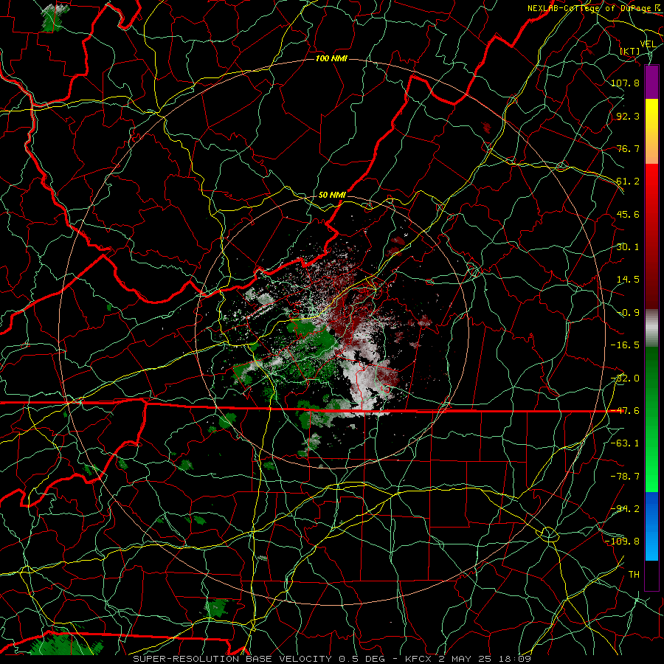Click the TH threshold legend label
This screenshot has width=664, height=664.
click(x=634, y=575)
